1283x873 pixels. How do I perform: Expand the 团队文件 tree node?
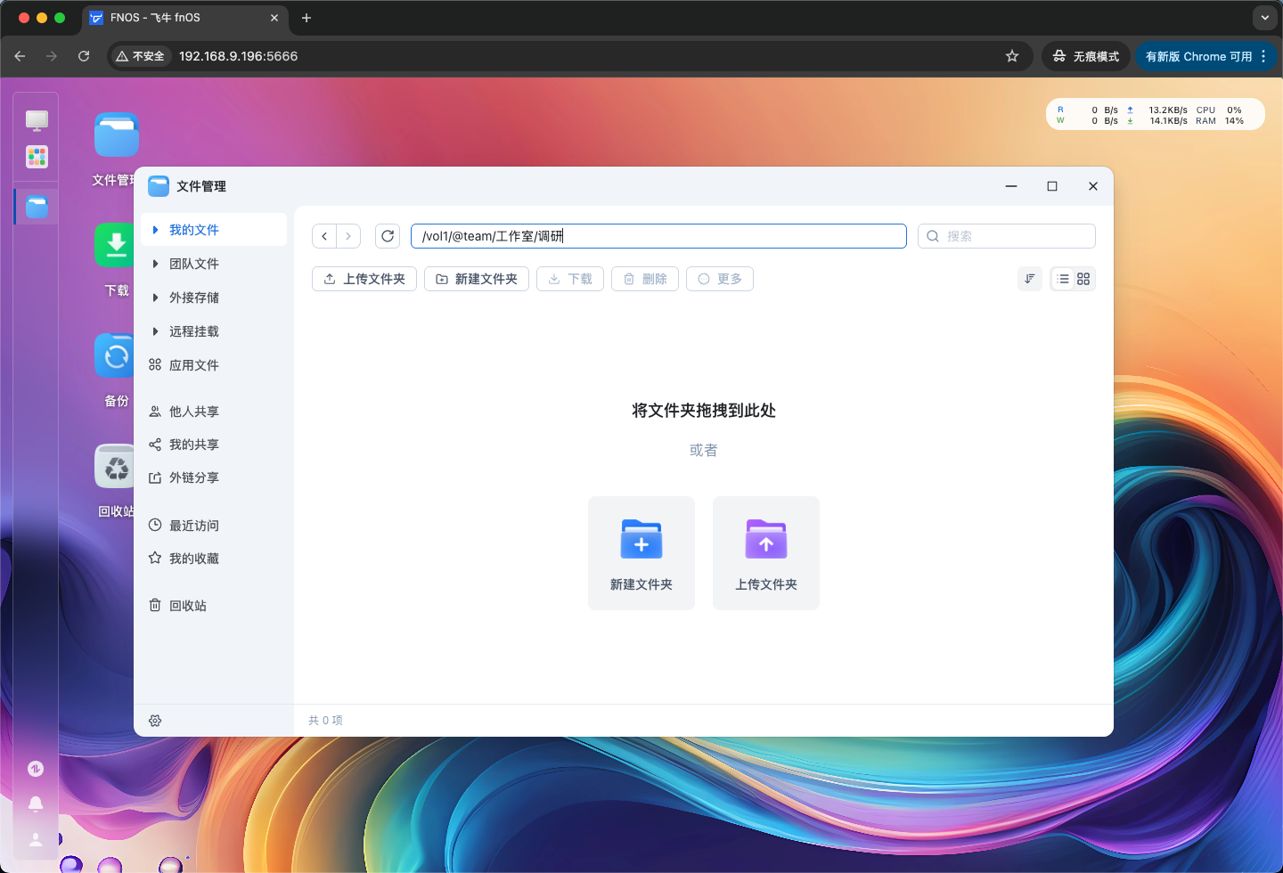[x=156, y=264]
